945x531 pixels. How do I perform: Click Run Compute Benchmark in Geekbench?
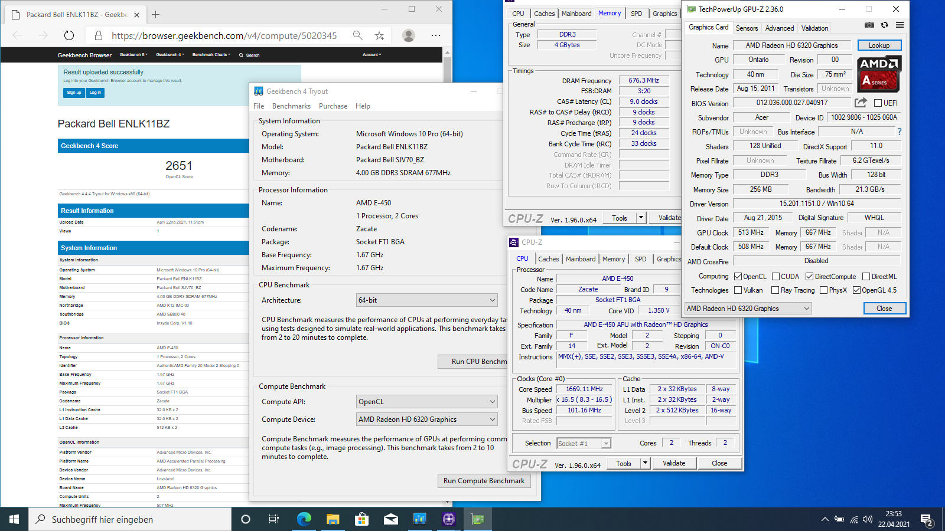pyautogui.click(x=484, y=481)
